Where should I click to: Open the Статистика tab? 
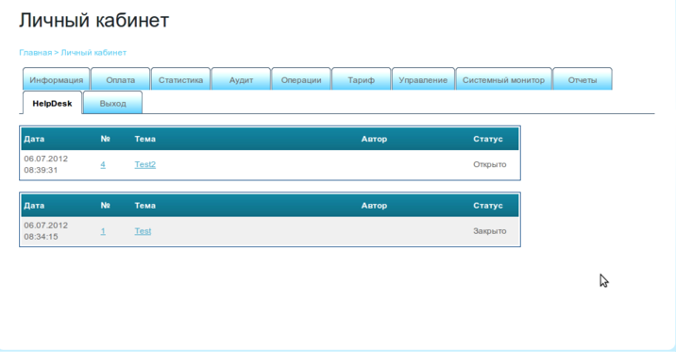180,79
